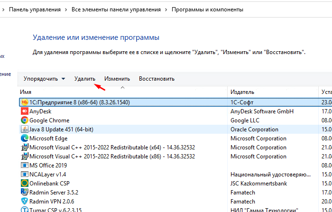Viewport: 332px width, 212px height.
Task: Go to Панель управления in the breadcrumb
Action: coord(35,10)
